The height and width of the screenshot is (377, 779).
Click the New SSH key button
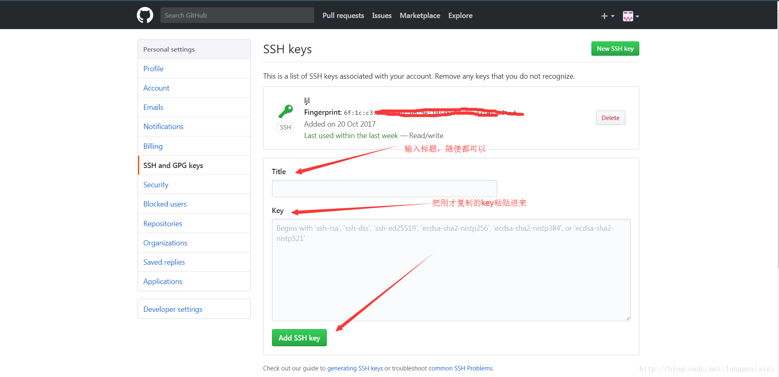point(615,48)
